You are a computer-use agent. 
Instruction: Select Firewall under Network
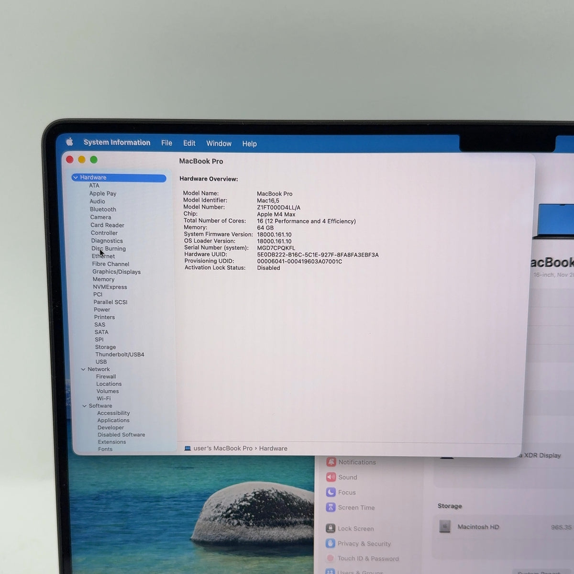106,377
